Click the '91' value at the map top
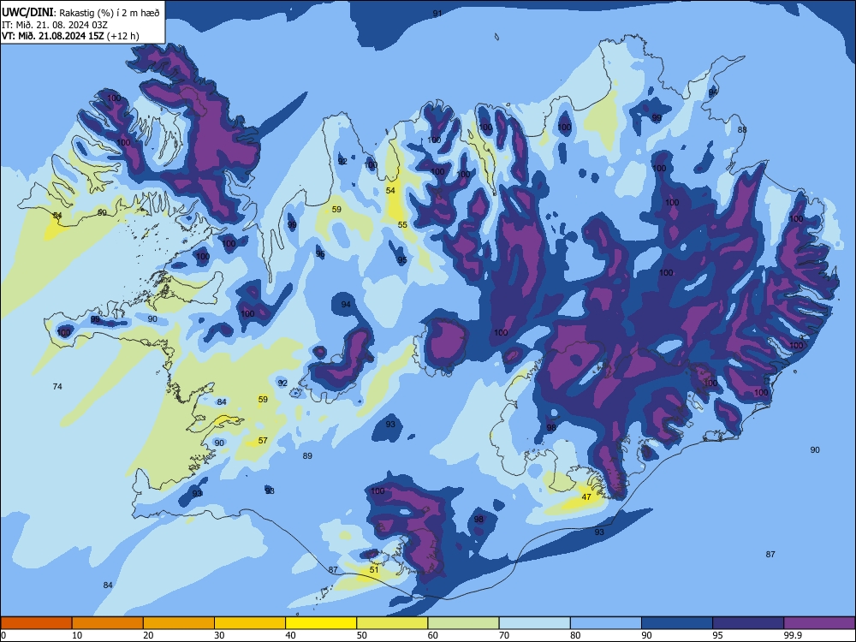The width and height of the screenshot is (856, 642). click(x=437, y=13)
